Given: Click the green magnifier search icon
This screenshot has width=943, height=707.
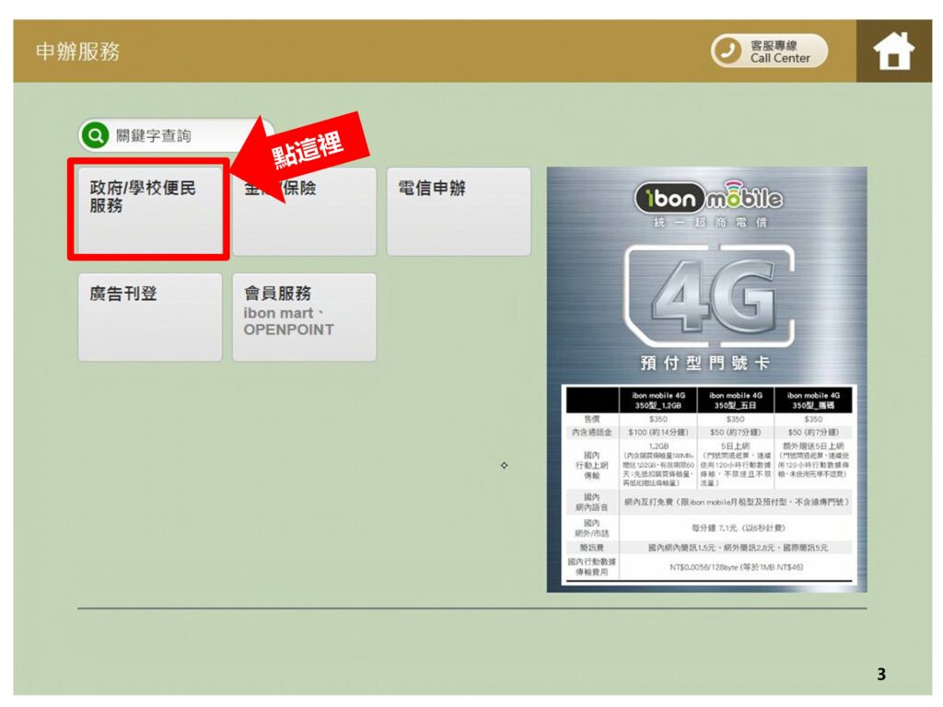Looking at the screenshot, I should tap(95, 136).
